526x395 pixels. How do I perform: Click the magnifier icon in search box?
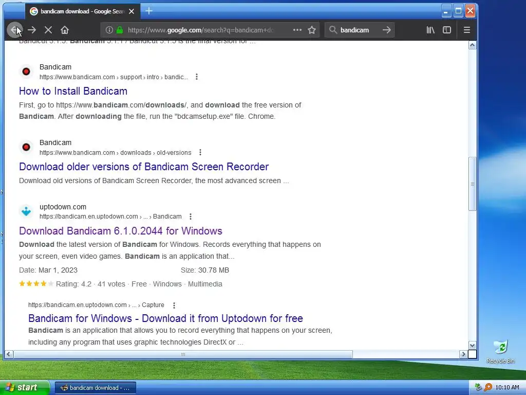tap(333, 30)
